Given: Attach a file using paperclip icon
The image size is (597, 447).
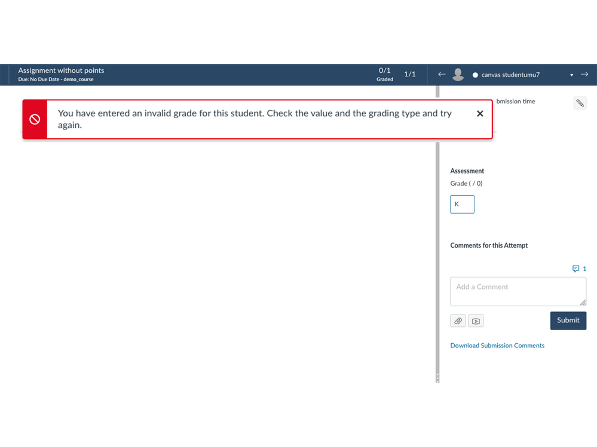Looking at the screenshot, I should click(458, 321).
